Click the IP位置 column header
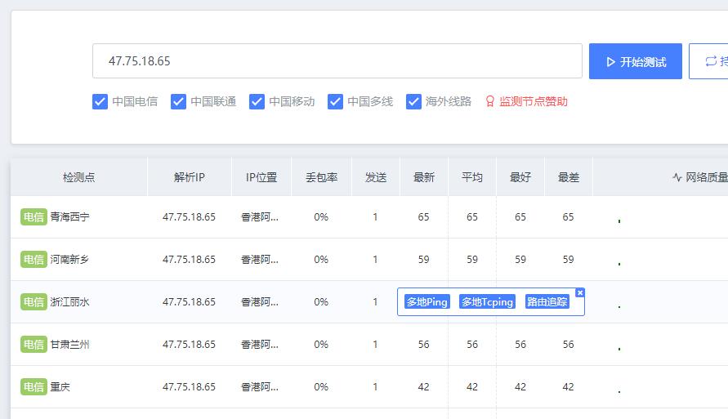Viewport: 728px width, 419px height. click(x=261, y=177)
